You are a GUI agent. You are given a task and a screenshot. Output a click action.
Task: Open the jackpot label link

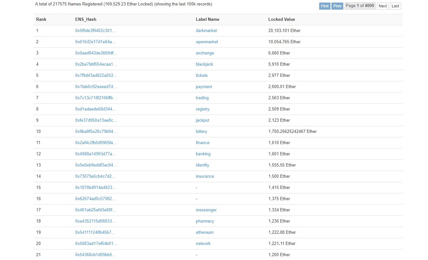[x=202, y=120]
